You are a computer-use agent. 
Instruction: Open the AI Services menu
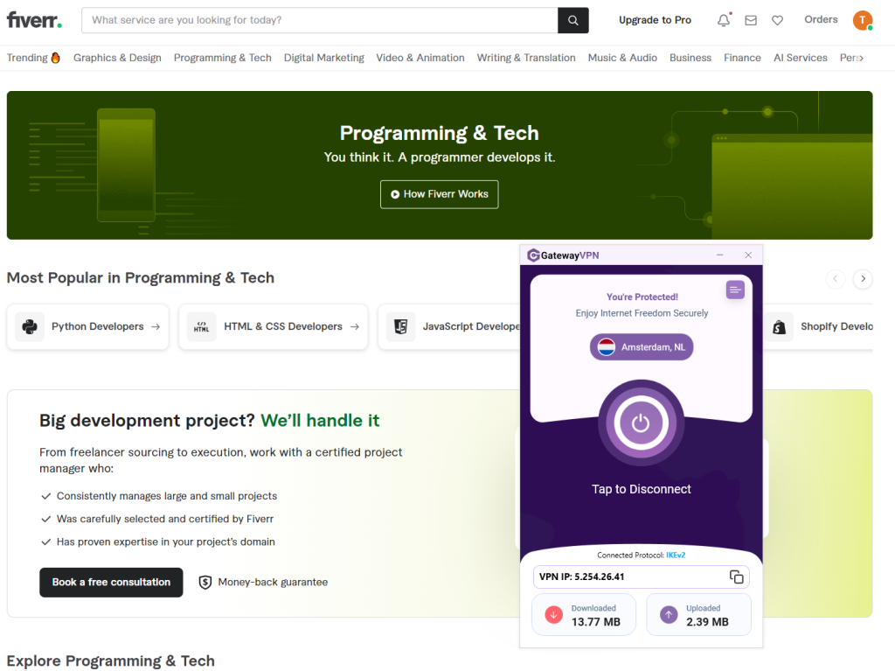801,58
